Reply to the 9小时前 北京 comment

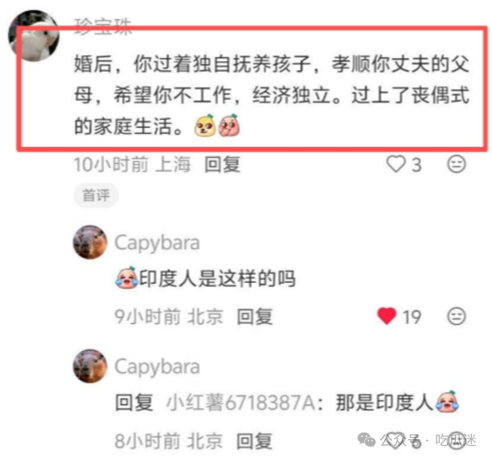(254, 317)
